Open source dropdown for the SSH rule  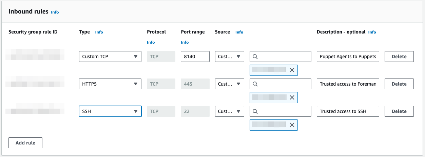[229, 111]
